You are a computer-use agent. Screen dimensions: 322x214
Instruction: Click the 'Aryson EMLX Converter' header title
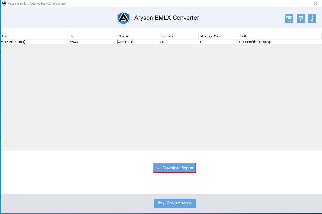[x=167, y=18]
